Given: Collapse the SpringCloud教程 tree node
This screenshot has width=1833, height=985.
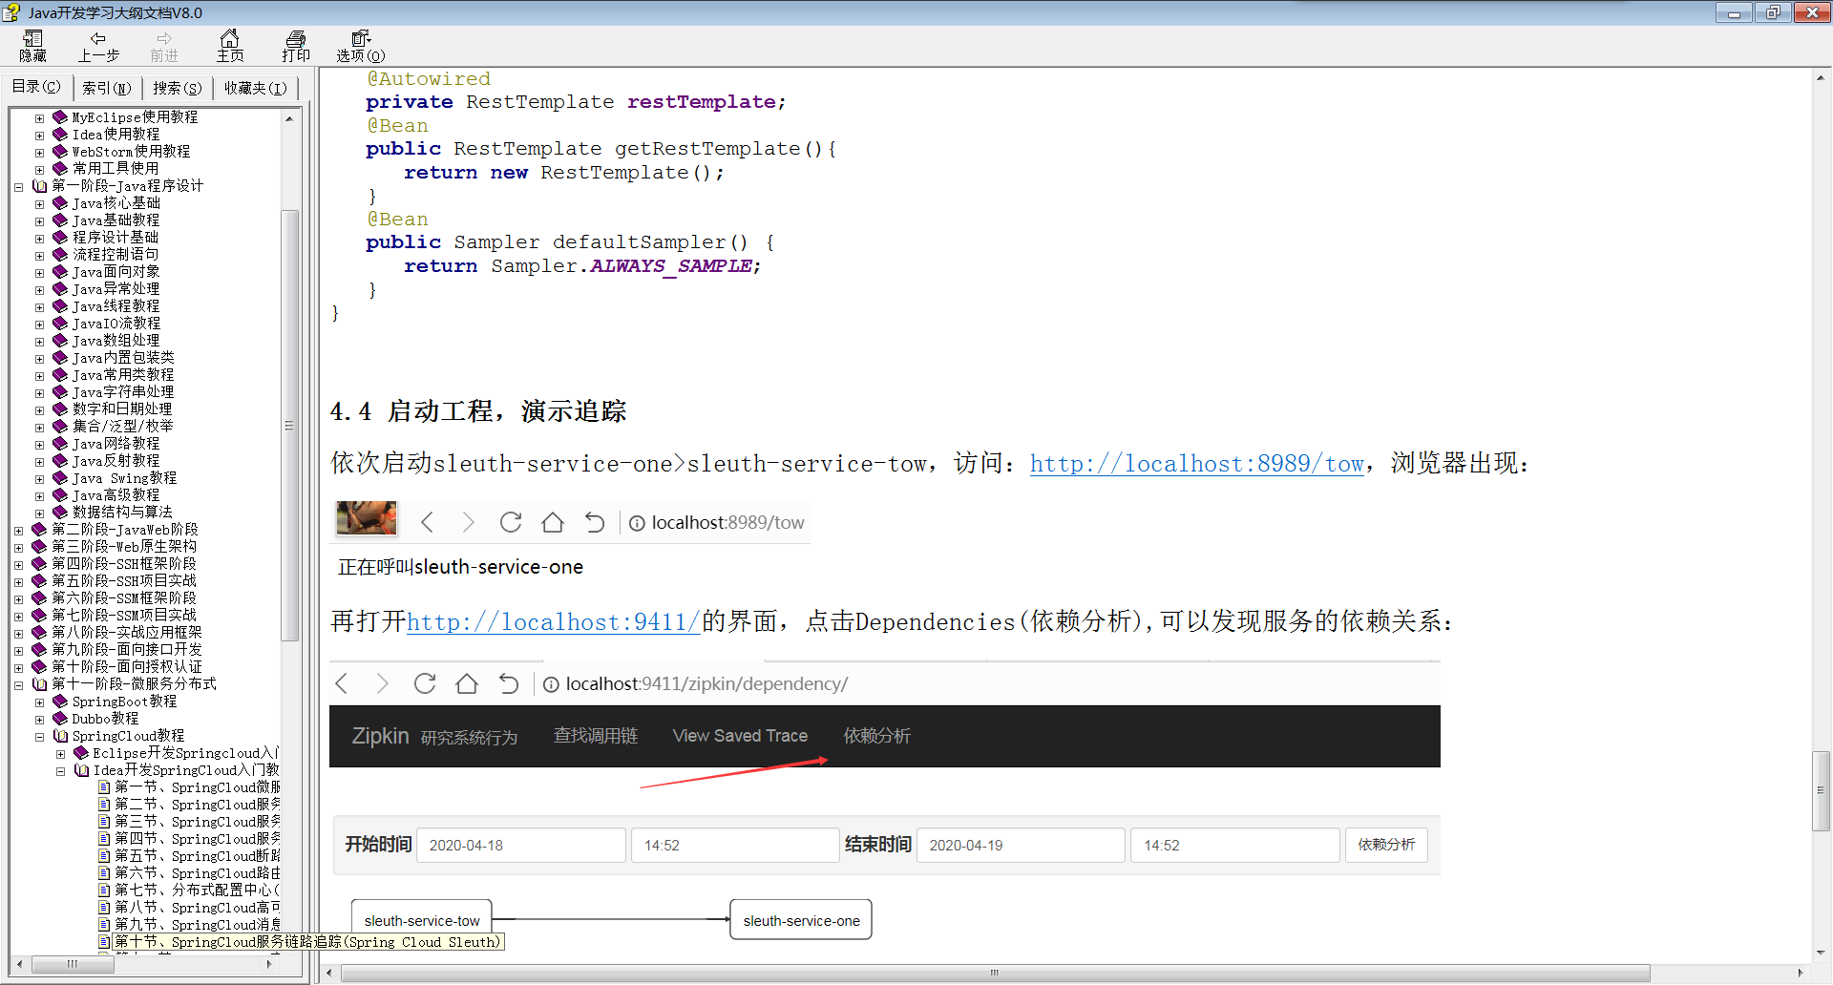Looking at the screenshot, I should (39, 736).
